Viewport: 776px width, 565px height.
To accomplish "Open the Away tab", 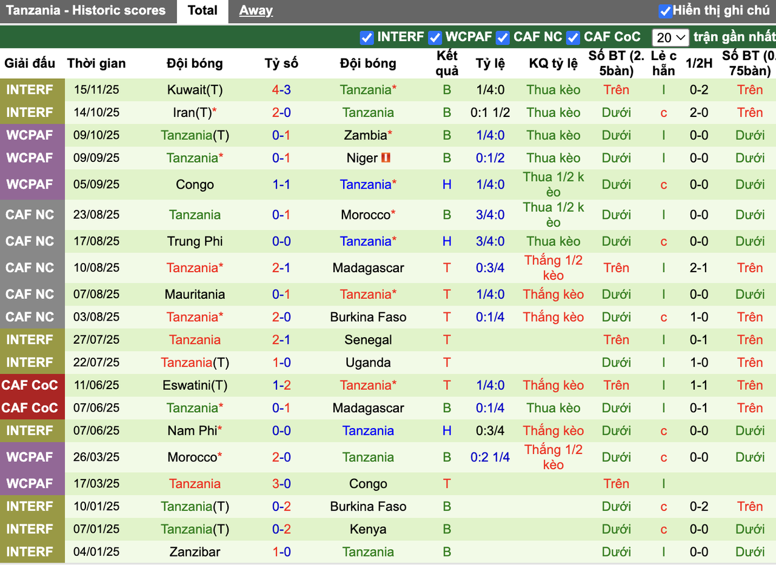I will [256, 11].
